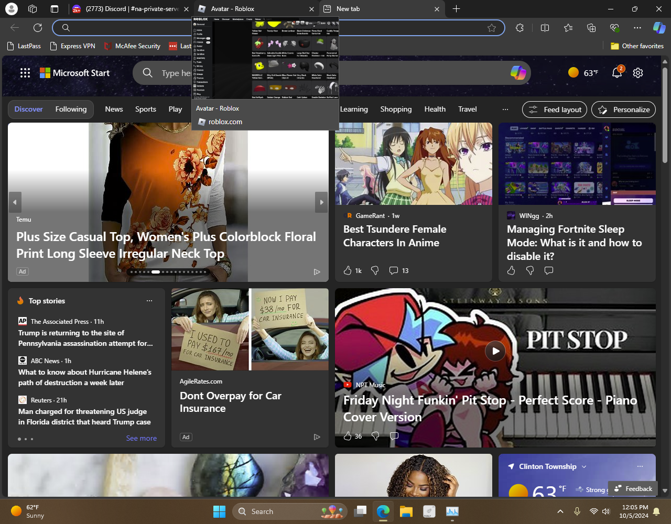The width and height of the screenshot is (671, 524).
Task: Open the notifications bell with badge 2
Action: pos(618,72)
